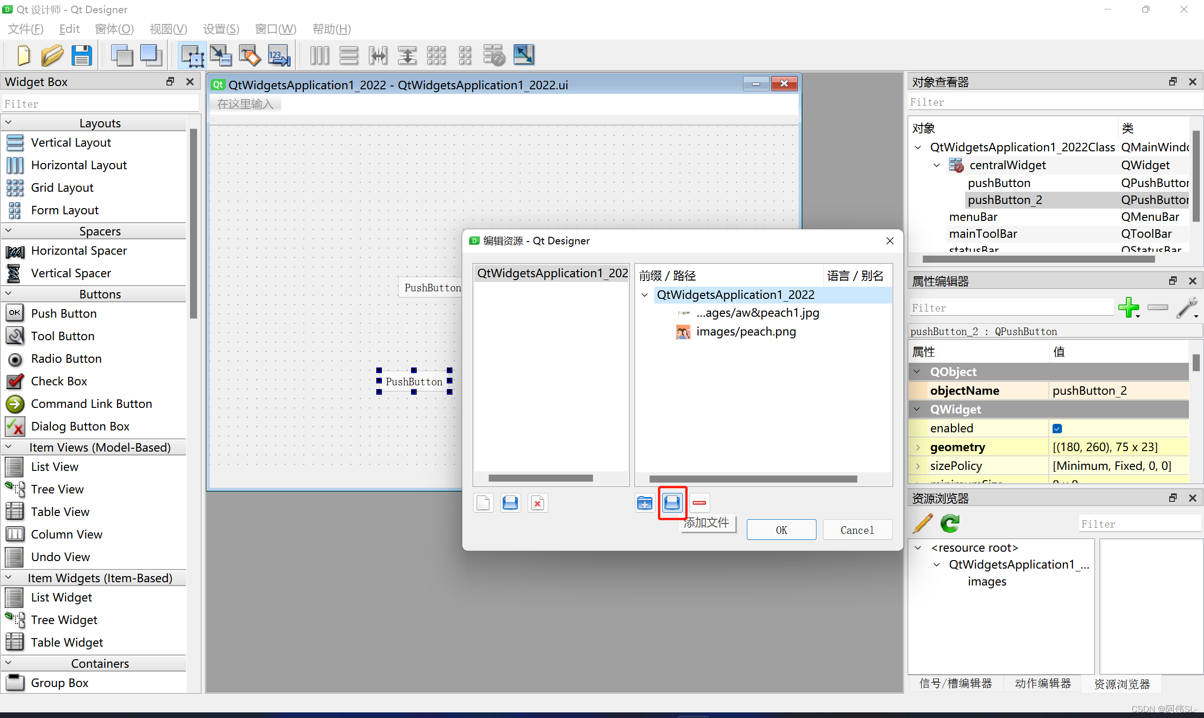Expand geometry property in attribute editor

[x=920, y=446]
